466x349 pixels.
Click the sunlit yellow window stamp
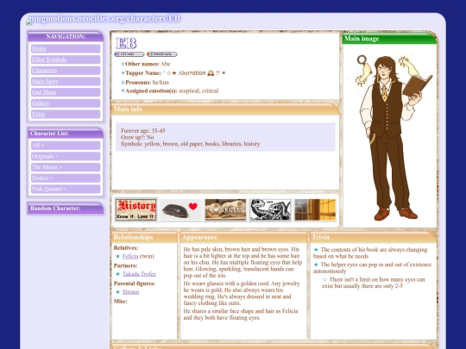pos(315,209)
